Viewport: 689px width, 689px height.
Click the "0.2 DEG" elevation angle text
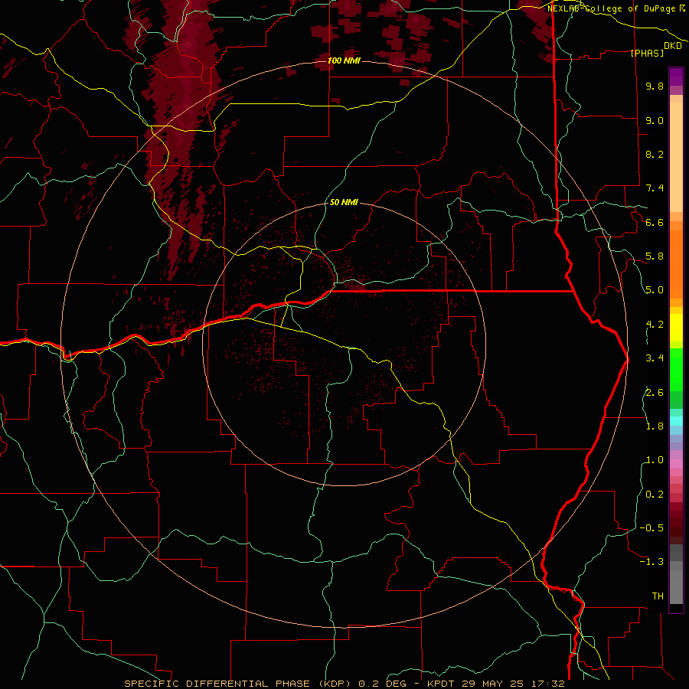tap(384, 684)
